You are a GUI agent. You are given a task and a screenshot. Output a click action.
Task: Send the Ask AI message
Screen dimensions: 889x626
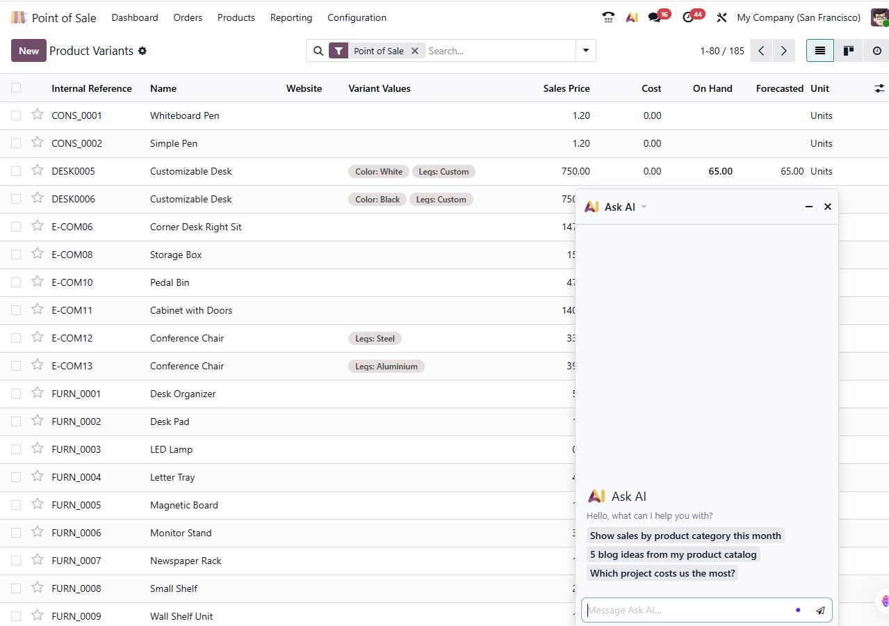[820, 611]
